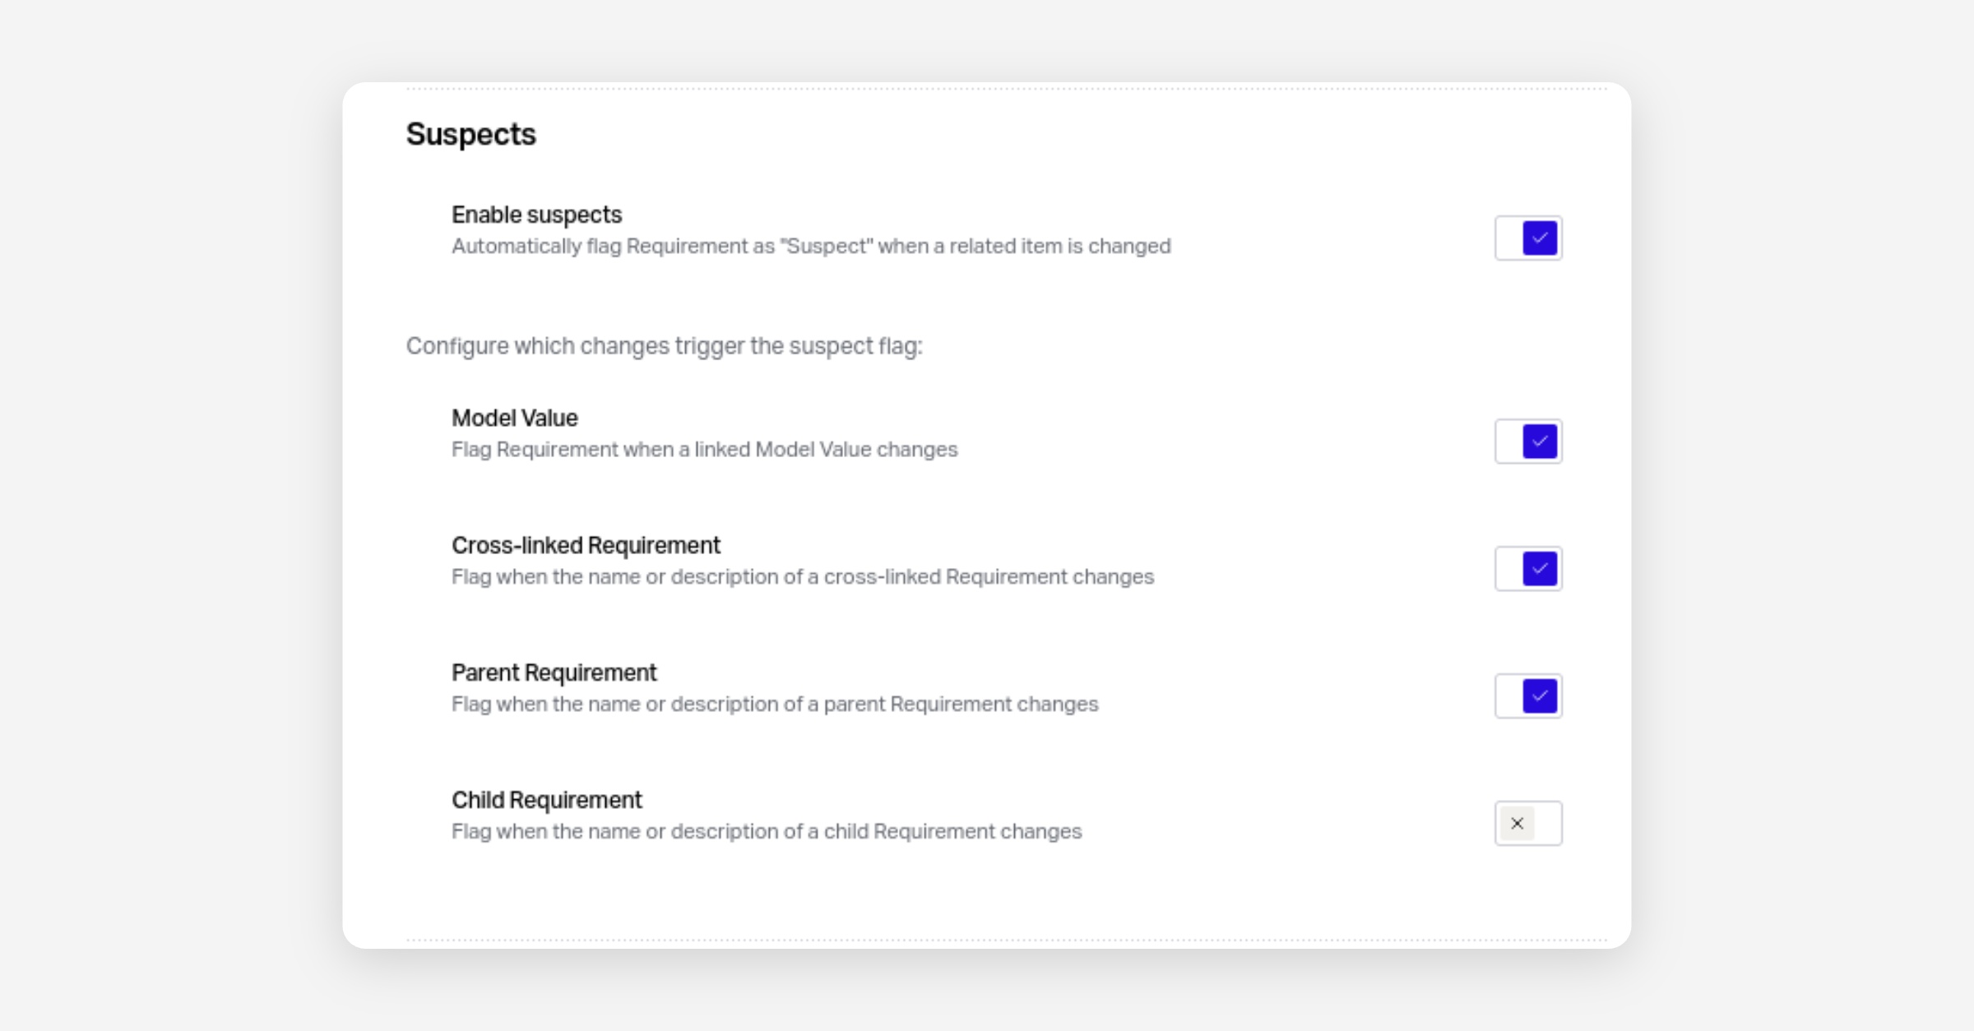
Task: Click the blue checkmark next to Model Value
Action: point(1540,442)
